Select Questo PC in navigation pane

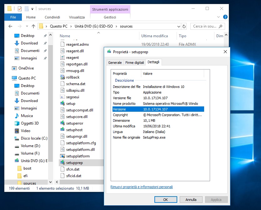pyautogui.click(x=27, y=78)
